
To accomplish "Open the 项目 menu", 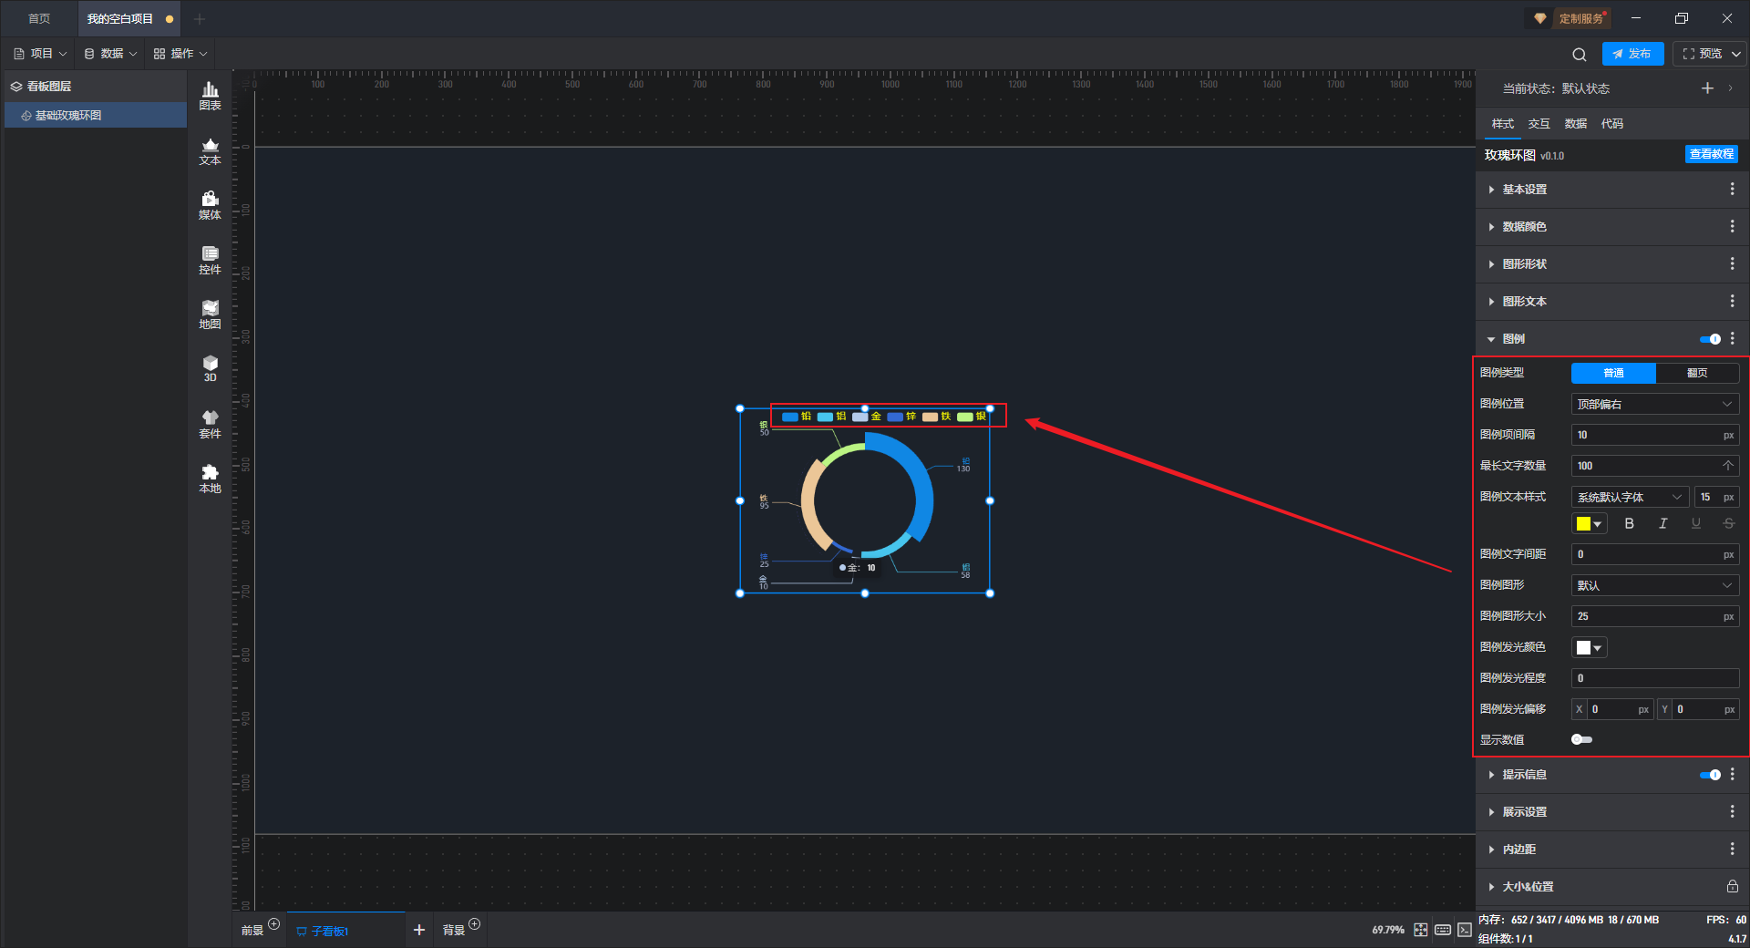I will (41, 54).
